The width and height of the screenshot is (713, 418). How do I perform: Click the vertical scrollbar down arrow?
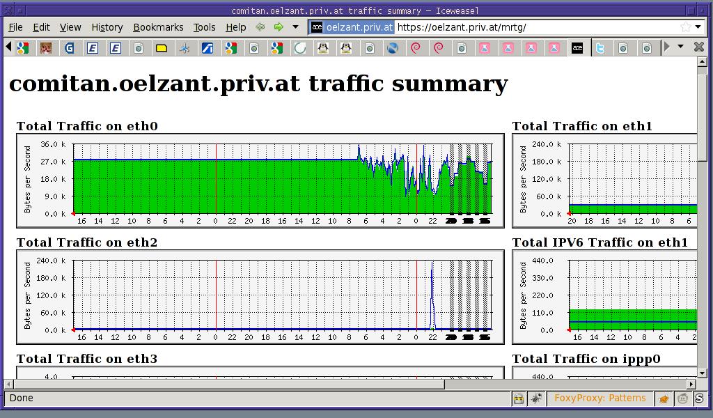[x=702, y=373]
